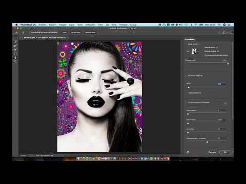Open the Edición menu
Screen dimensions: 246x184
52,25
